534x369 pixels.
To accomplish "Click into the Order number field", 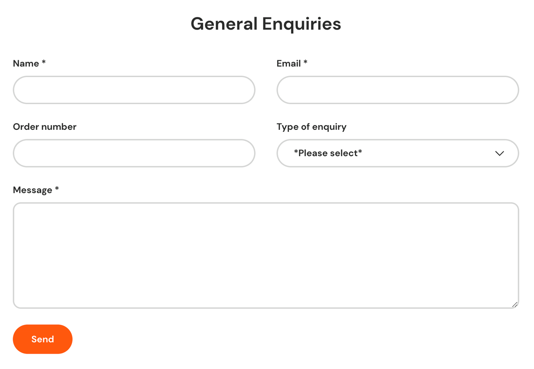I will [x=134, y=153].
